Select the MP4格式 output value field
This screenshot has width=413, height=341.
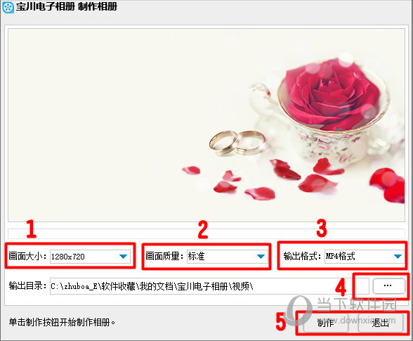click(x=365, y=257)
